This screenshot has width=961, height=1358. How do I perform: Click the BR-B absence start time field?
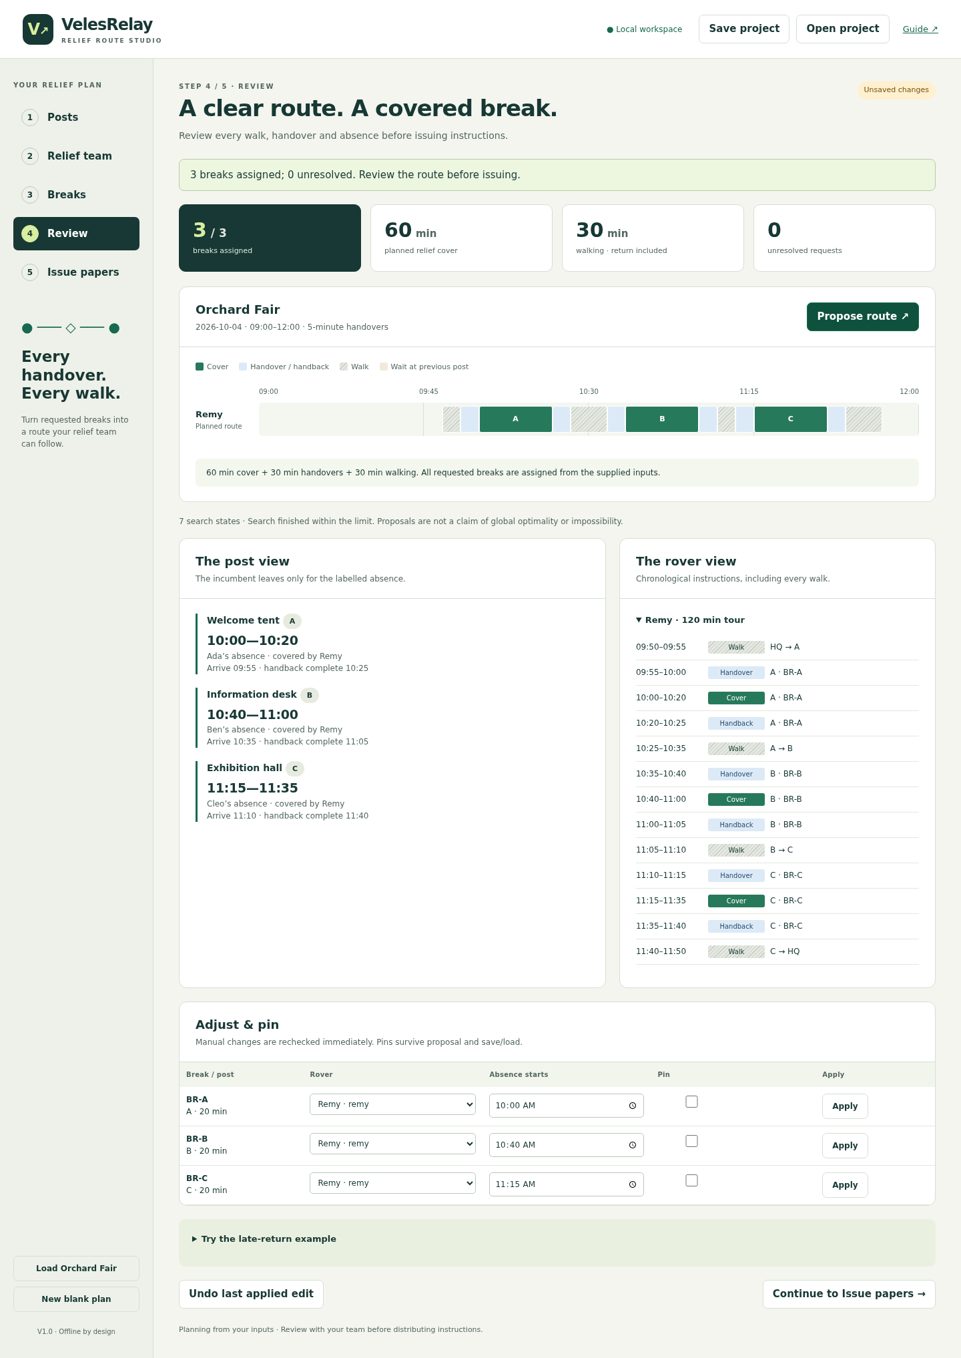pos(567,1145)
